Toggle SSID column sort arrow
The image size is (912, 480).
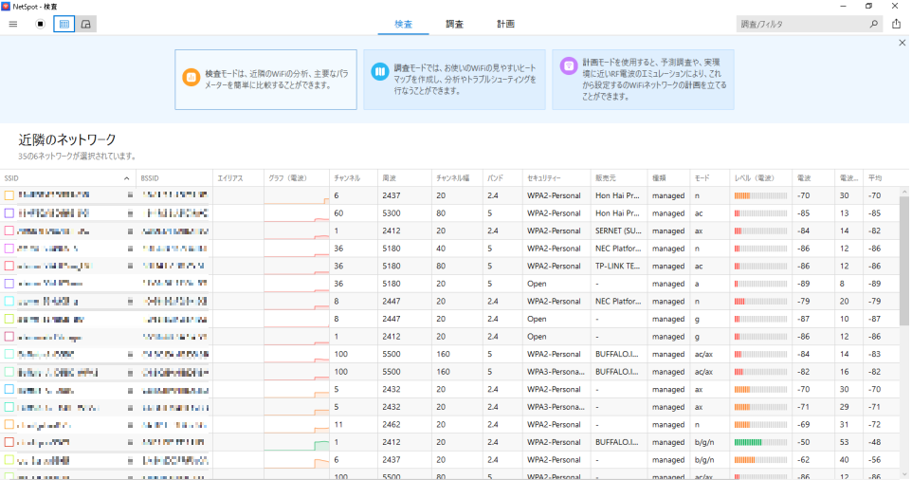point(127,178)
